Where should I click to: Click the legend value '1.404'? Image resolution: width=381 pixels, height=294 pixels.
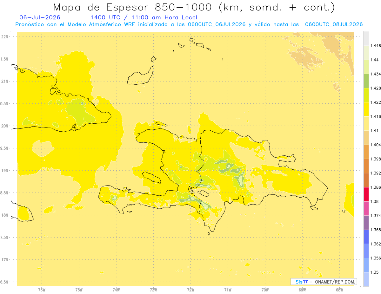pos(376,145)
